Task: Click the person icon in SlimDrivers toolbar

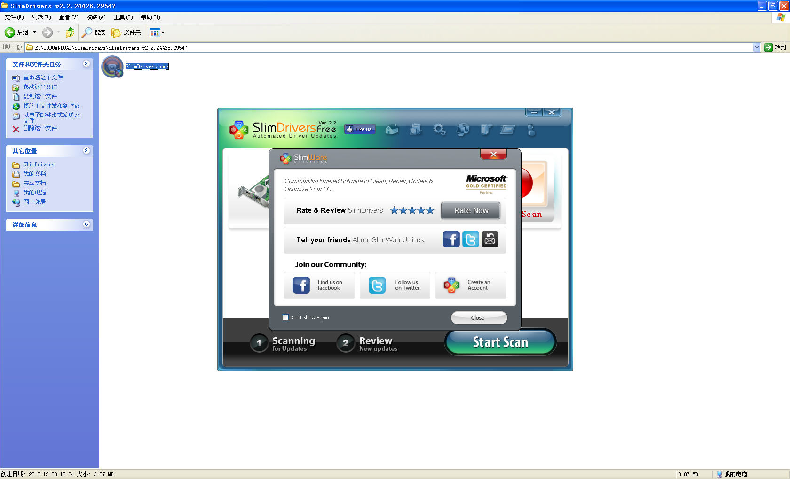Action: (531, 130)
